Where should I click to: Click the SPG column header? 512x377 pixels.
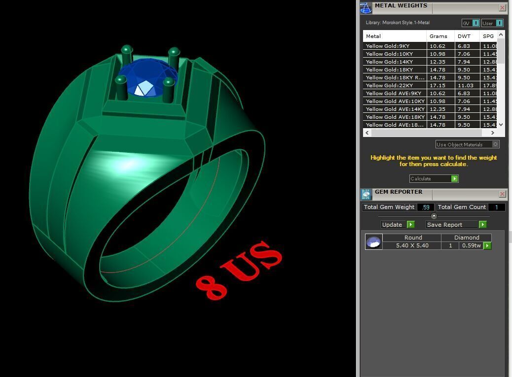tap(488, 36)
